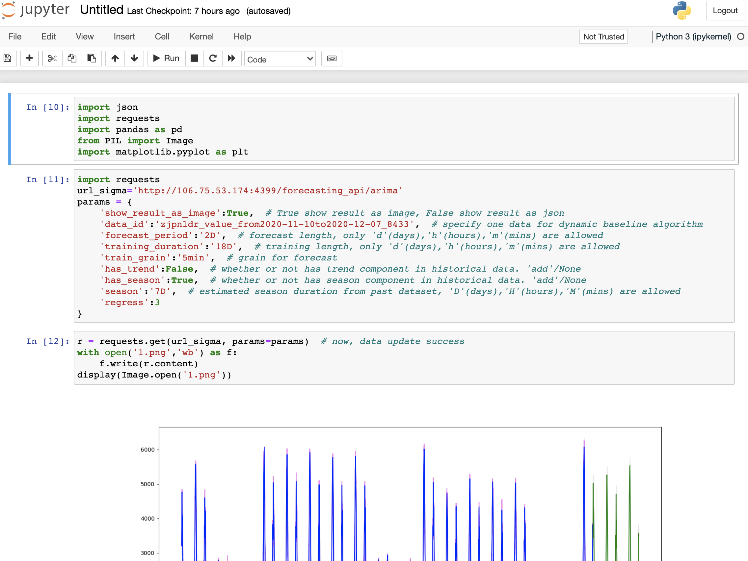This screenshot has height=561, width=748.
Task: Click the 'training_duration':'18D' line
Action: coord(360,246)
